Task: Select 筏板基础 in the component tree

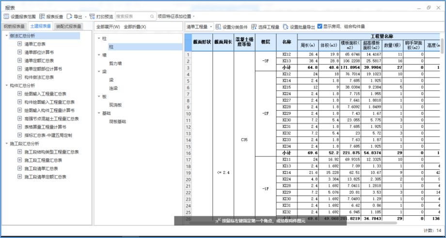Action: point(117,121)
